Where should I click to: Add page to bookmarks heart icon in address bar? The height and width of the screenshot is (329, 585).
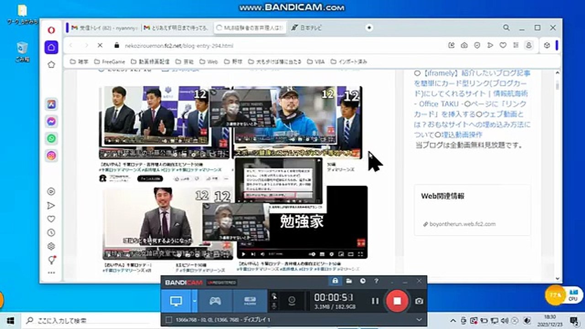tap(503, 45)
